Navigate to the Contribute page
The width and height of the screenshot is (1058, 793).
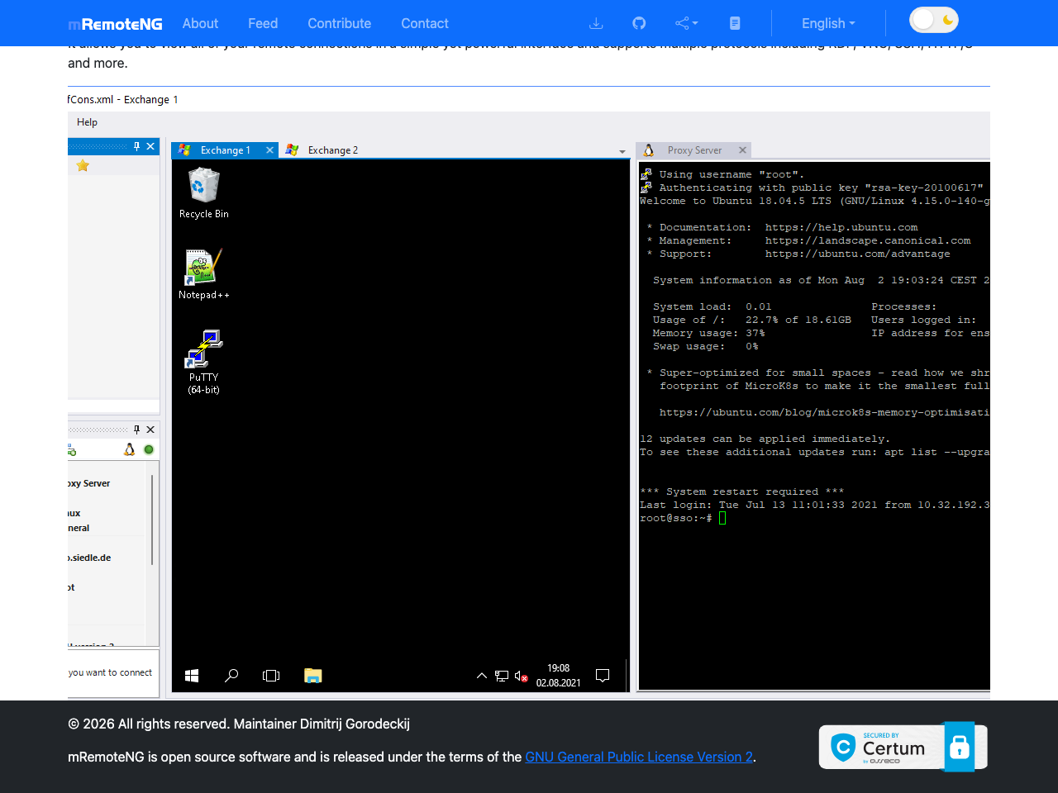[x=339, y=23]
